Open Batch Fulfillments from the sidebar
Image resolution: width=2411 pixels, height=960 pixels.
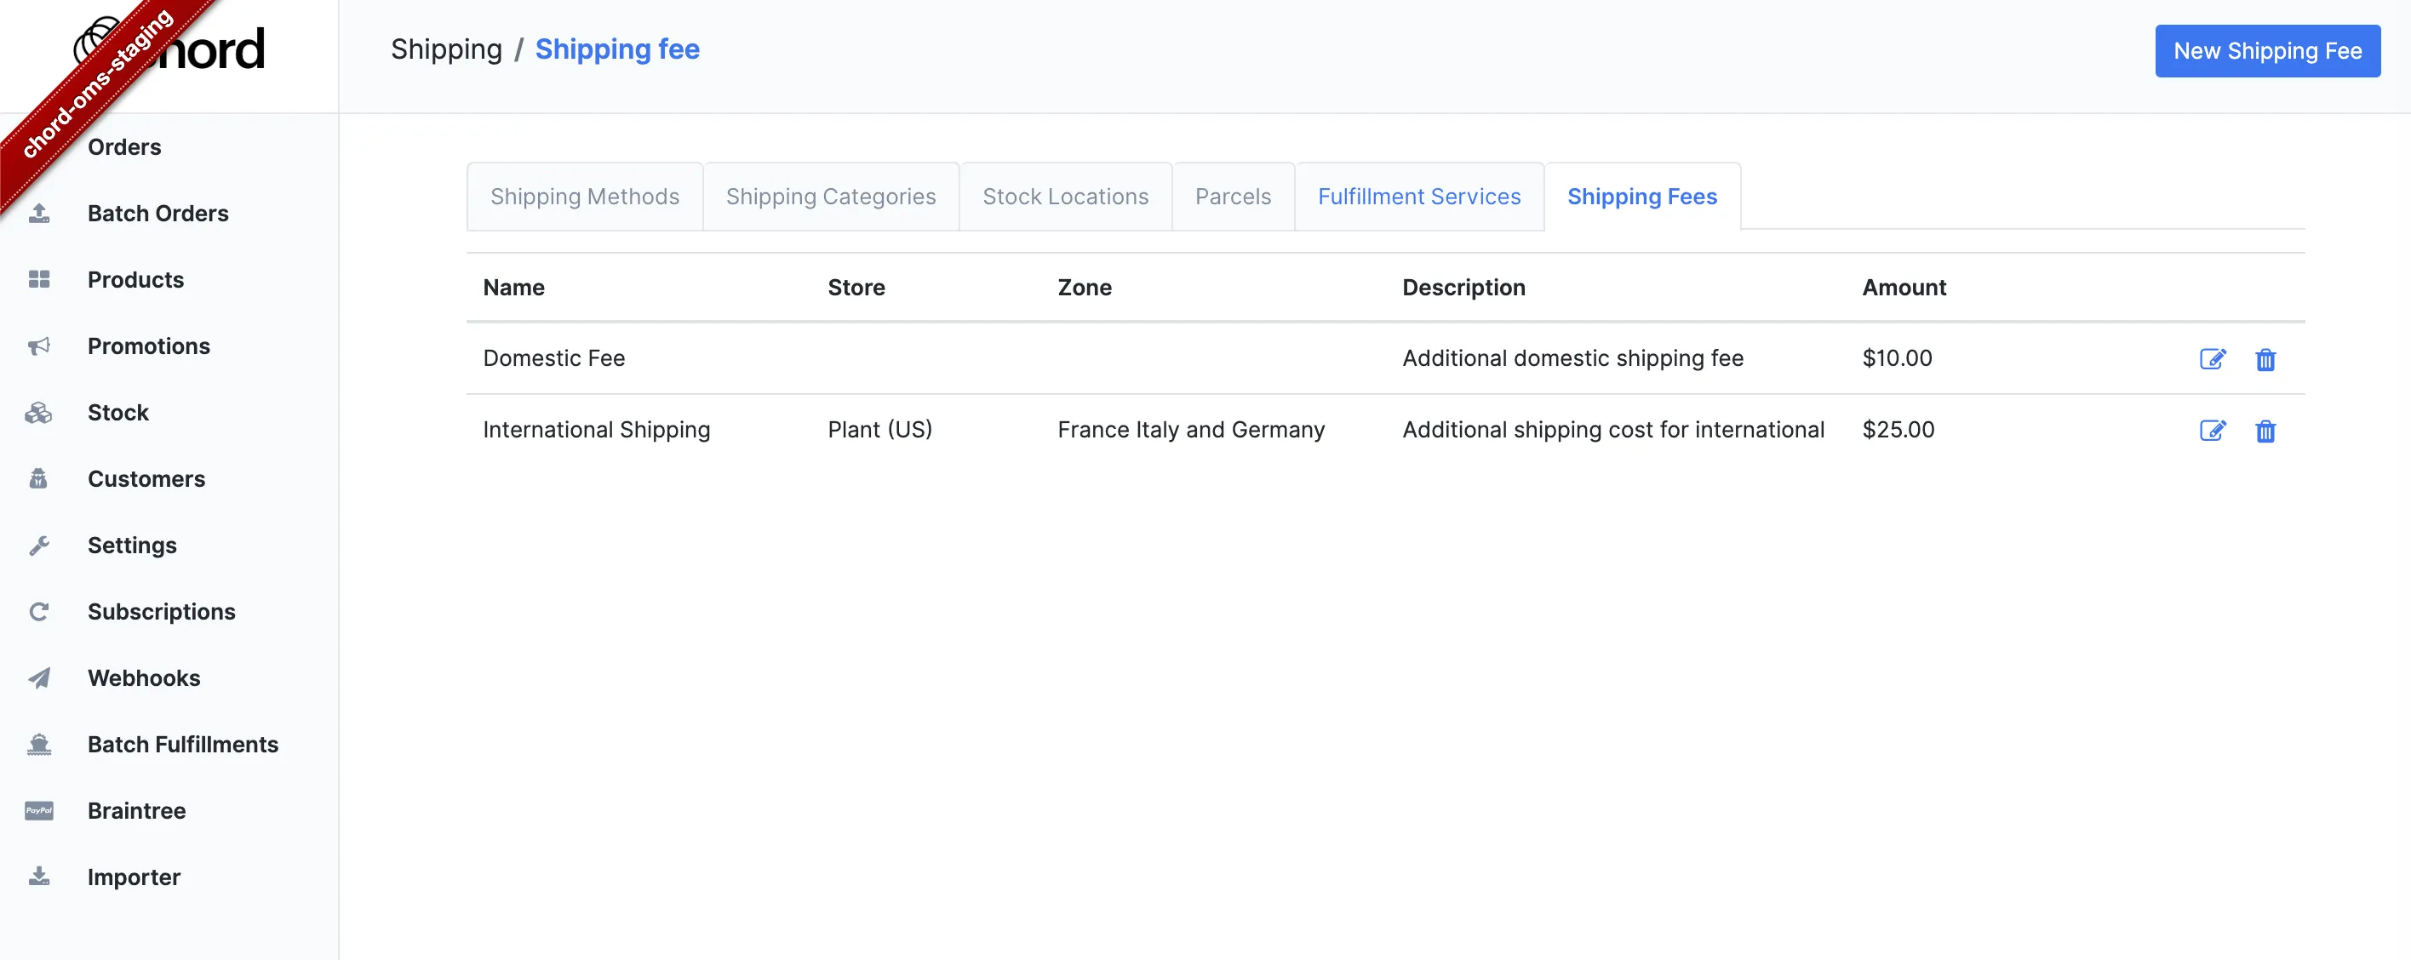click(183, 745)
